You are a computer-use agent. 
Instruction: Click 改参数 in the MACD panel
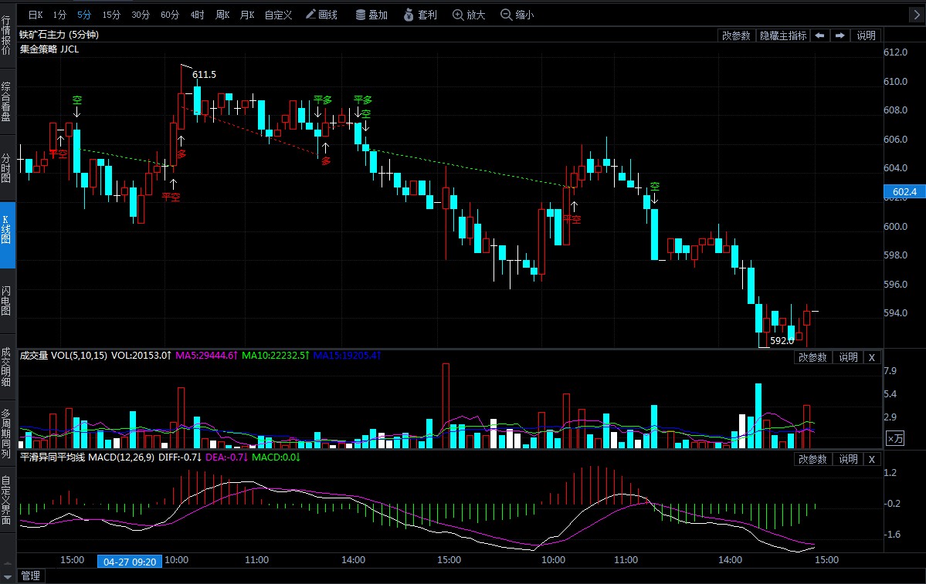pyautogui.click(x=813, y=459)
